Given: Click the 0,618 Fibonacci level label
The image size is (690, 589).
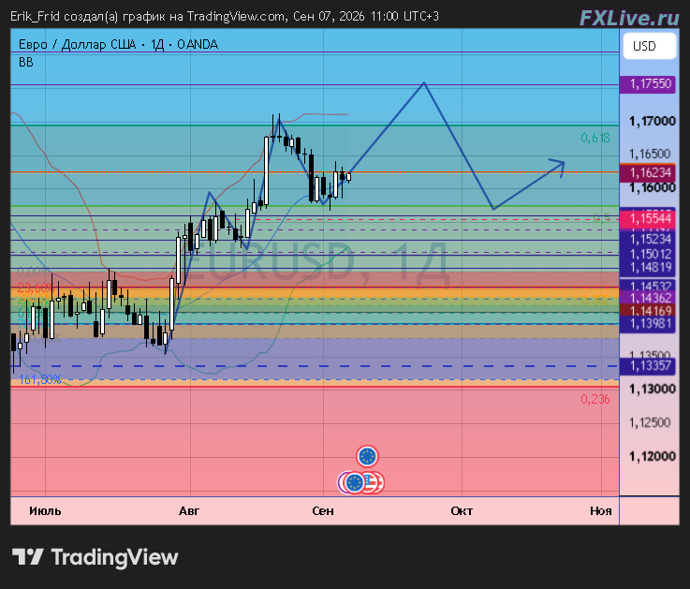Looking at the screenshot, I should [595, 139].
